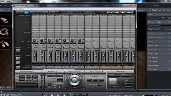Switch to the Settings tab
The width and height of the screenshot is (171, 96).
pyautogui.click(x=52, y=12)
